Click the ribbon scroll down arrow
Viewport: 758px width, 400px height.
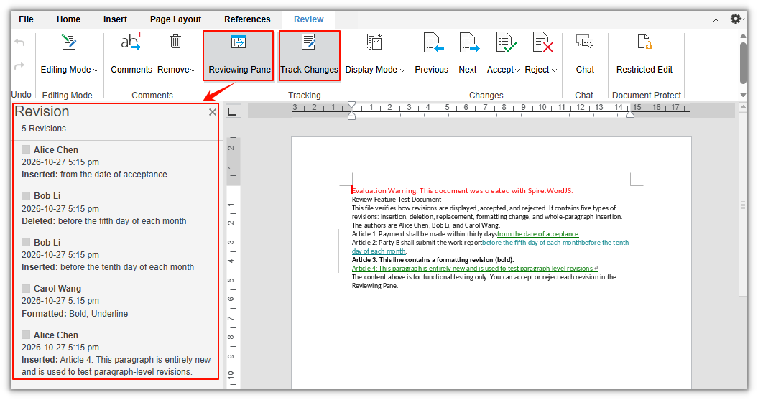click(x=743, y=95)
